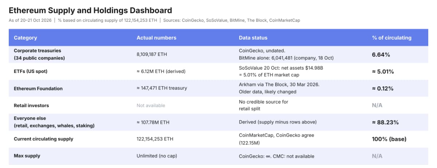This screenshot has height=168, width=437.
Task: Click 'CoinGecko: ∞. CMC: not available' status
Action: point(276,156)
